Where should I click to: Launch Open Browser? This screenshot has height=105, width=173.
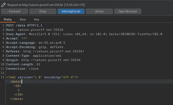[x=128, y=11]
